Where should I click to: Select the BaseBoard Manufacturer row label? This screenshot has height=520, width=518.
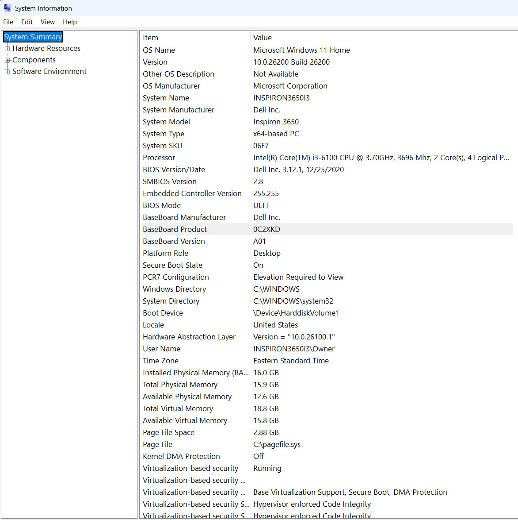(x=184, y=217)
